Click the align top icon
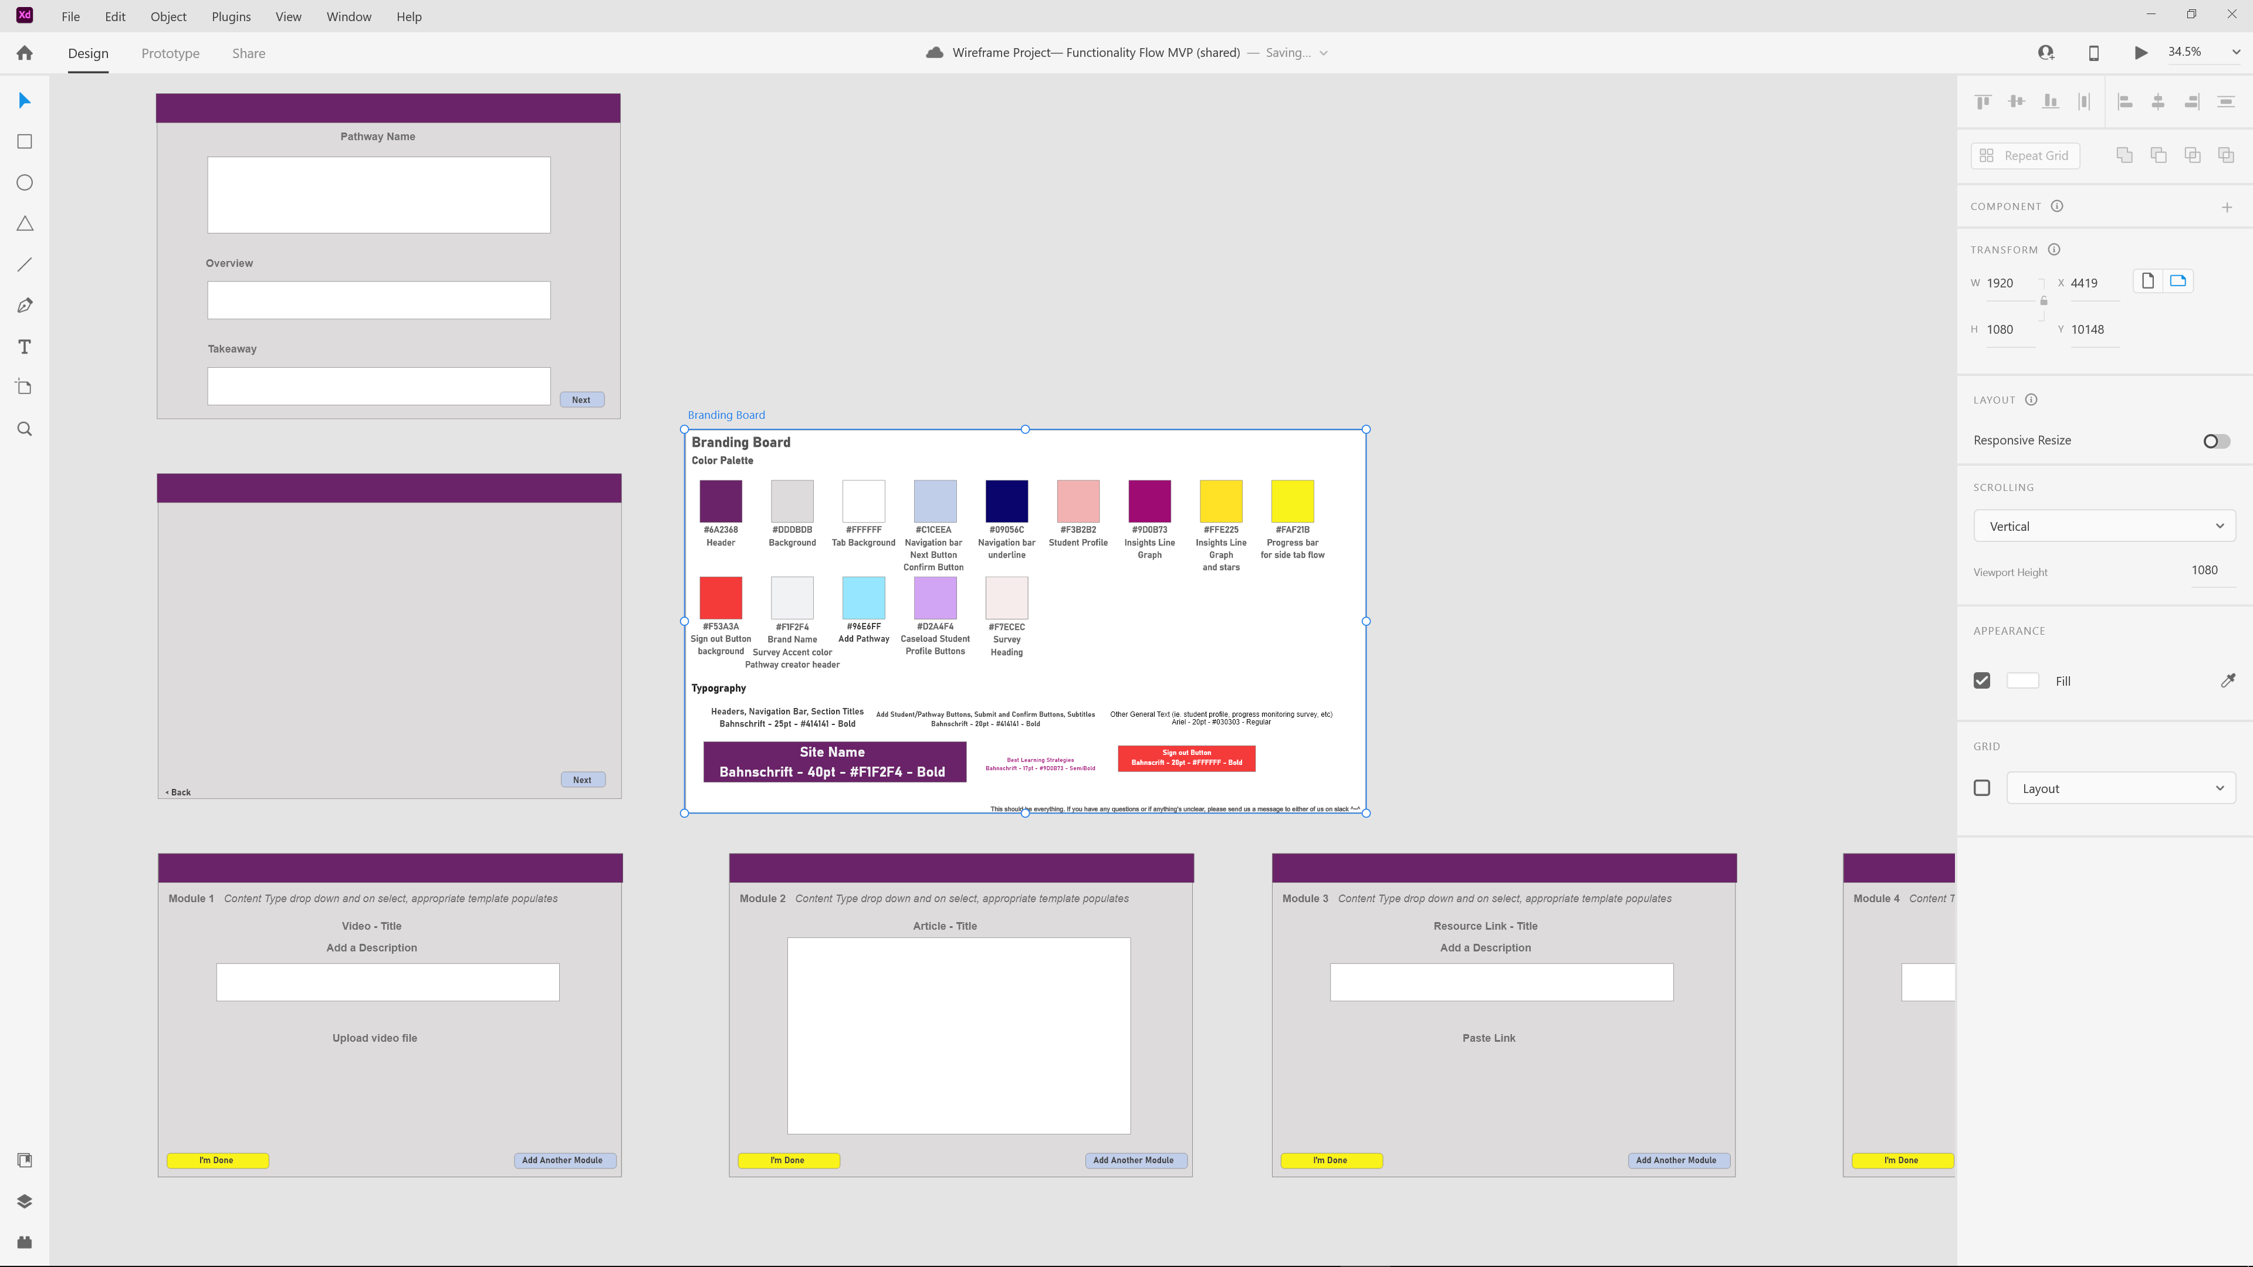The image size is (2253, 1267). point(1983,101)
